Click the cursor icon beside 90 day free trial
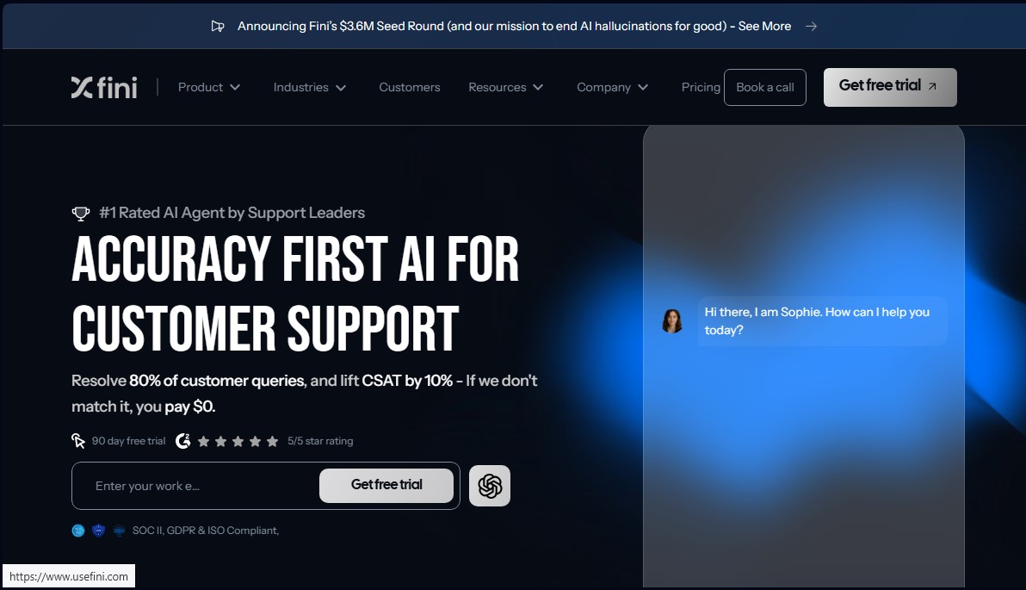The height and width of the screenshot is (590, 1026). click(77, 441)
